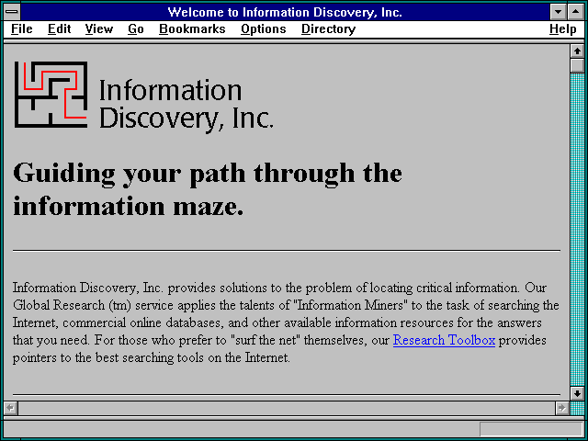Open the Go menu
The width and height of the screenshot is (588, 441).
pos(136,28)
